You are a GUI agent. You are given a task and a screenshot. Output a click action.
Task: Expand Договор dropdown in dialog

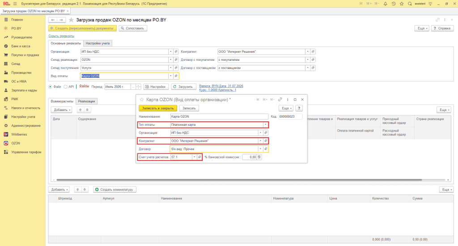[x=260, y=149]
